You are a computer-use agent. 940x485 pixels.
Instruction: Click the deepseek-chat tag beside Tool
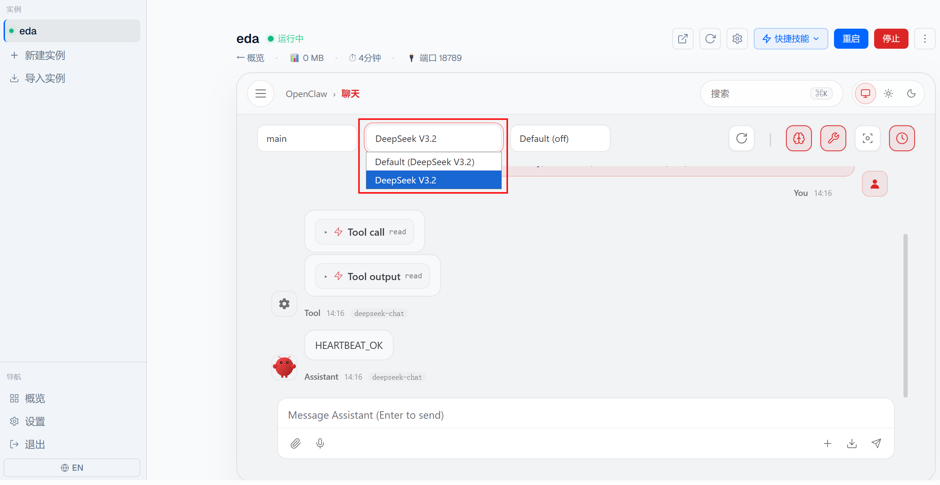pos(379,313)
